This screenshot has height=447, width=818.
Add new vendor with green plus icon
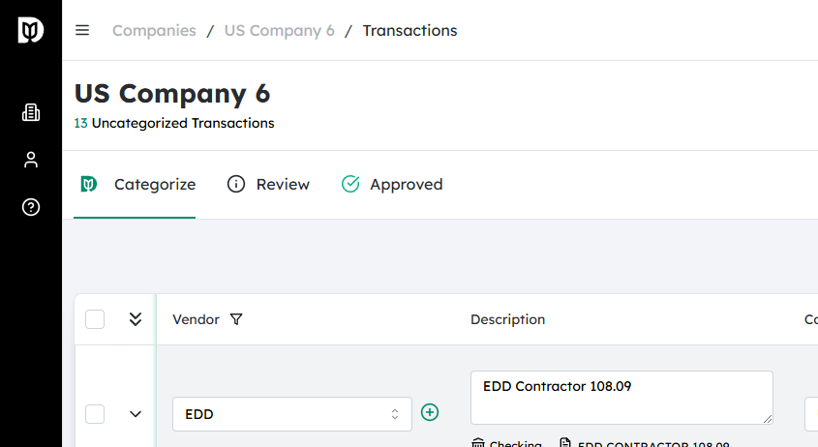[431, 412]
